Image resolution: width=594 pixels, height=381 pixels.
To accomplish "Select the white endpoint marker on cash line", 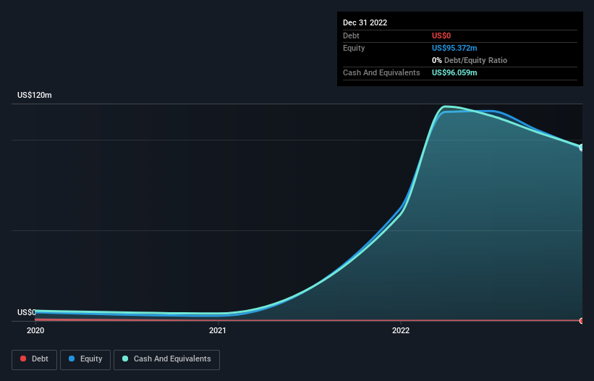I will tap(582, 148).
